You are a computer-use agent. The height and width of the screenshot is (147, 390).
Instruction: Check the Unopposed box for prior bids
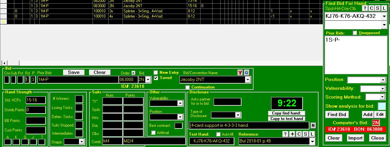point(355,33)
